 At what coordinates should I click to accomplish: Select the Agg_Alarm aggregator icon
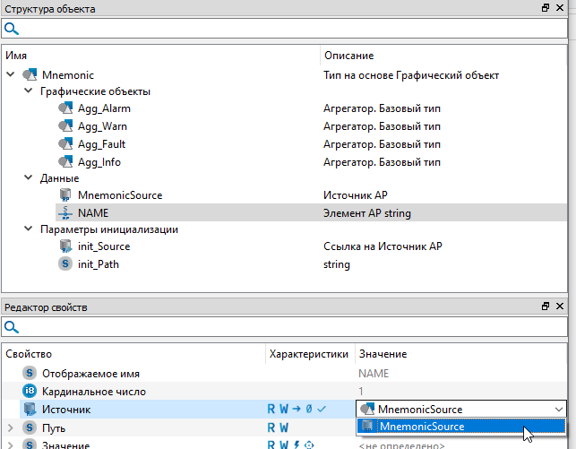pyautogui.click(x=64, y=108)
